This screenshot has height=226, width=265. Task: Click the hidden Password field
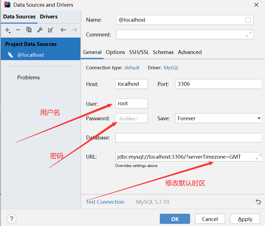click(131, 118)
